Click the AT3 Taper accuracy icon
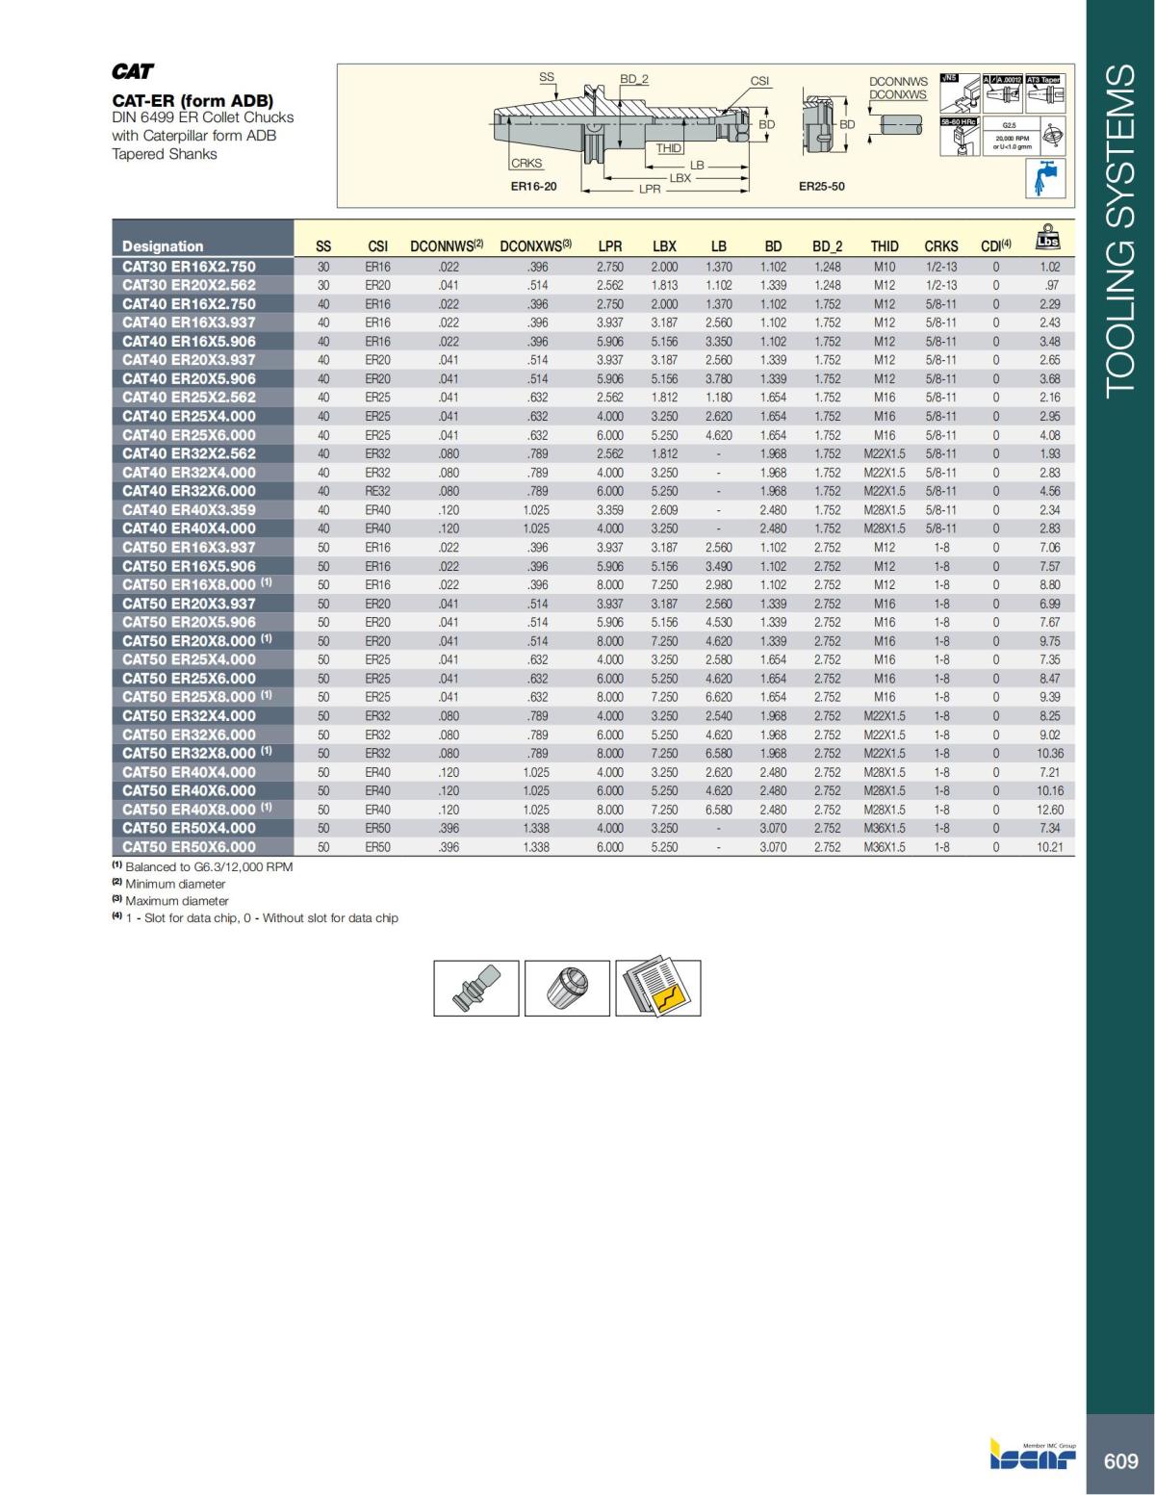 [1045, 93]
